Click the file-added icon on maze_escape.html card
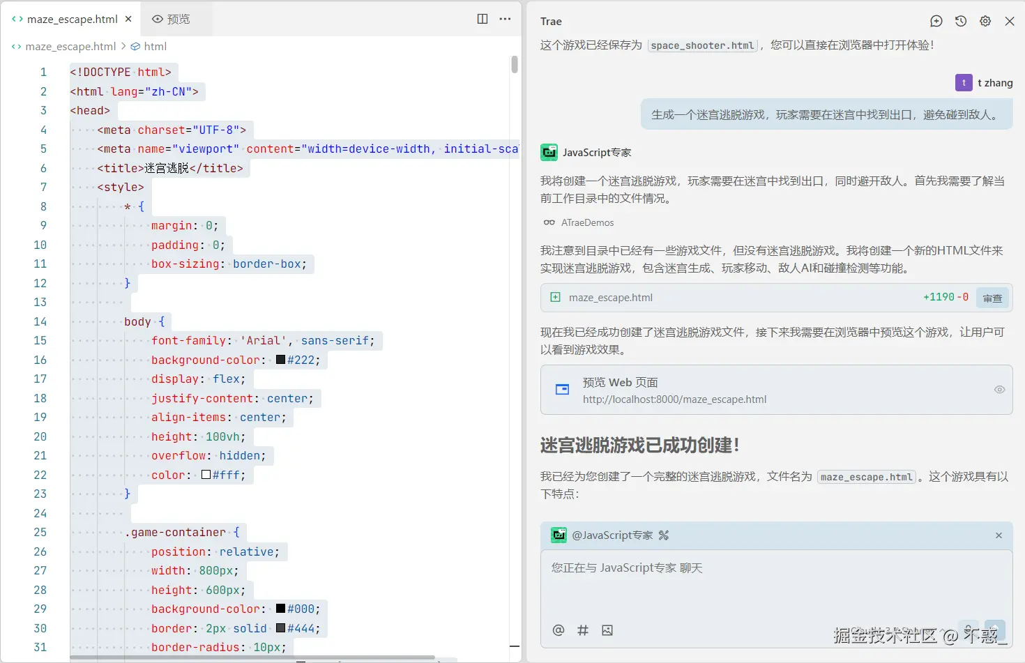 pyautogui.click(x=555, y=297)
